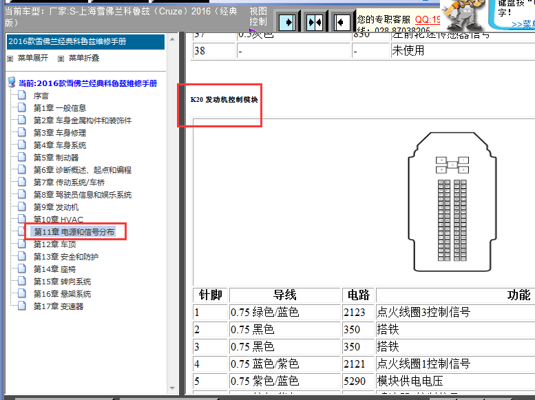Open 序言 chapter
Viewport: 535px width, 400px height.
coord(41,96)
